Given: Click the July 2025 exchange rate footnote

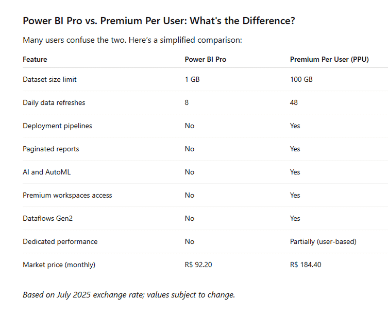Looking at the screenshot, I should click(x=129, y=295).
